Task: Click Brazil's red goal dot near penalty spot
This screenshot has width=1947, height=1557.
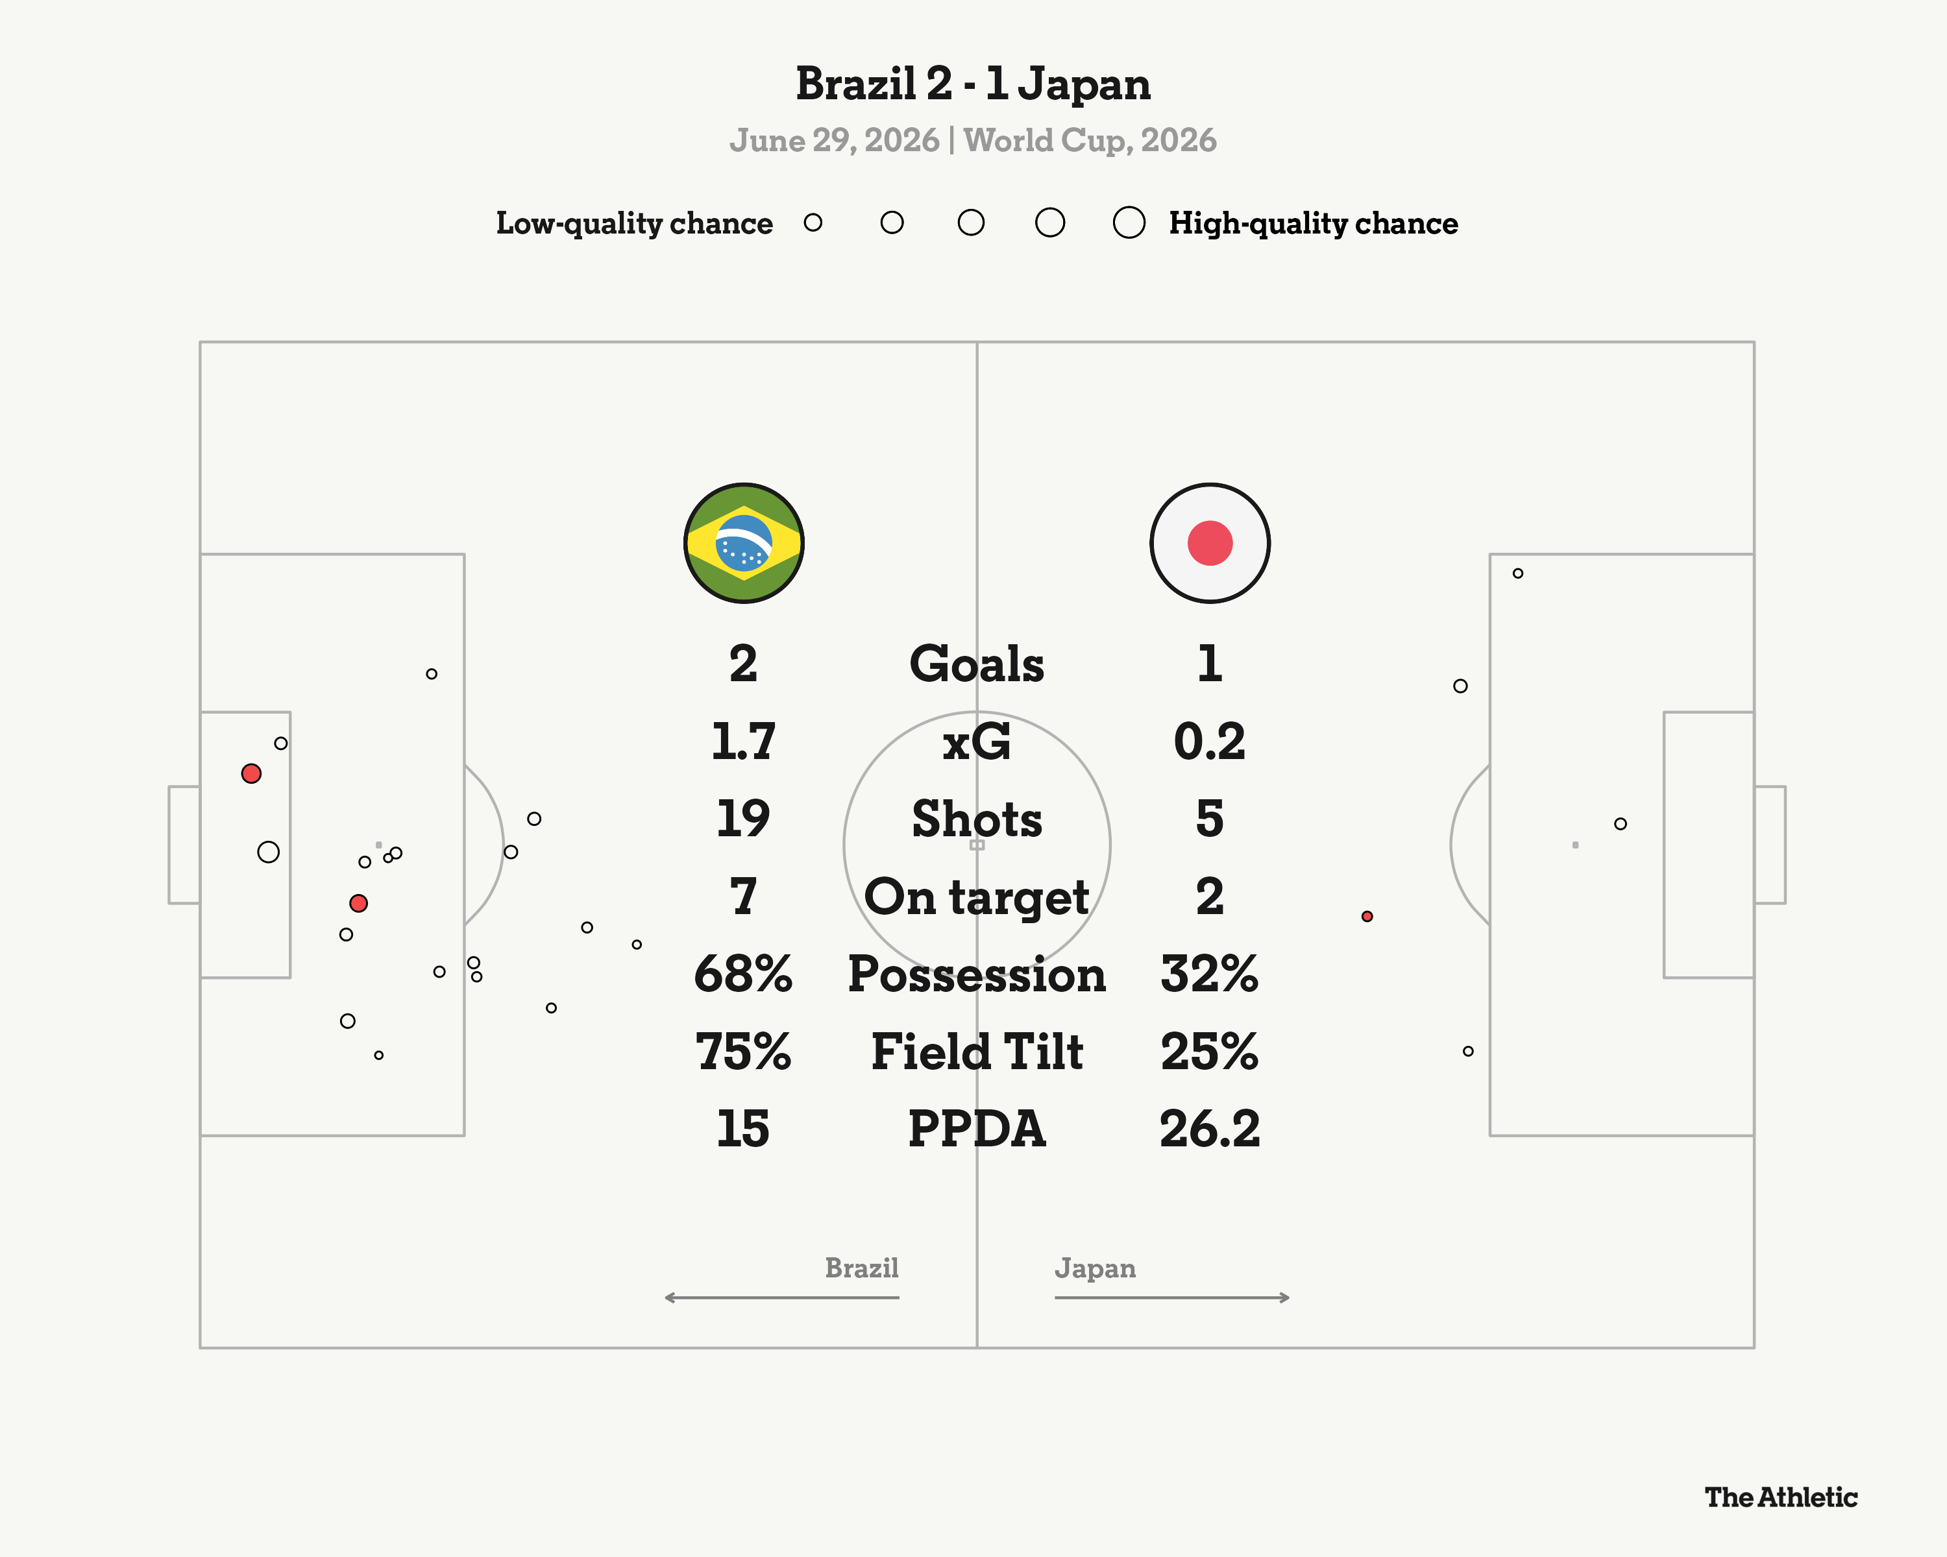Action: [x=358, y=904]
